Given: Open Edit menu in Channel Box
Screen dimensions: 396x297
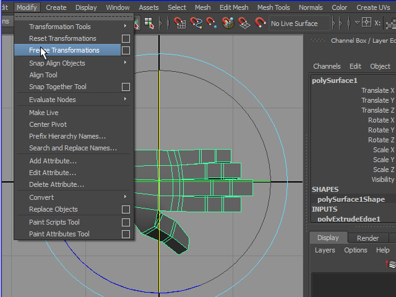Looking at the screenshot, I should (355, 66).
